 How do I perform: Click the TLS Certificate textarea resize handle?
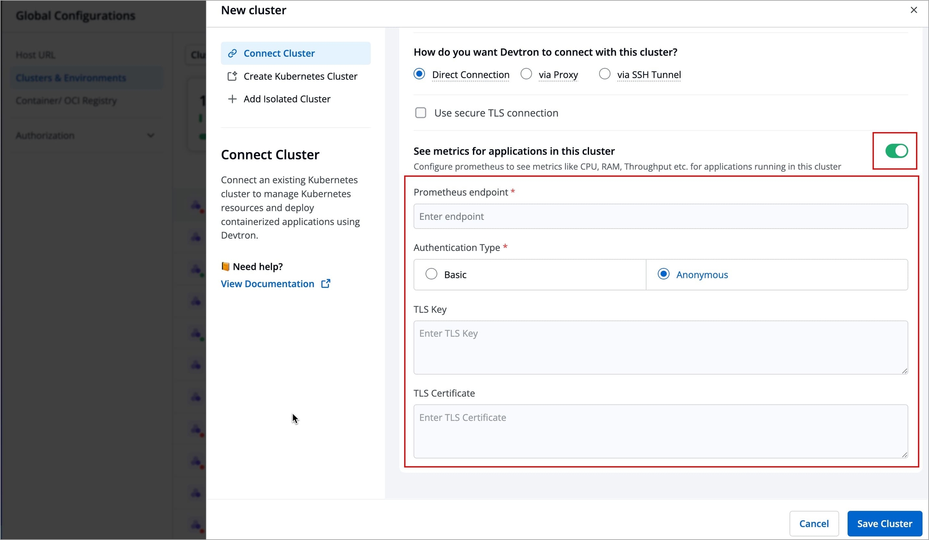click(904, 455)
